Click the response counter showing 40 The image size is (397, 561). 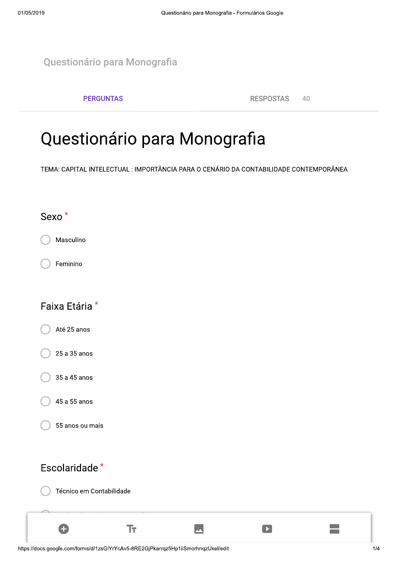pos(306,99)
